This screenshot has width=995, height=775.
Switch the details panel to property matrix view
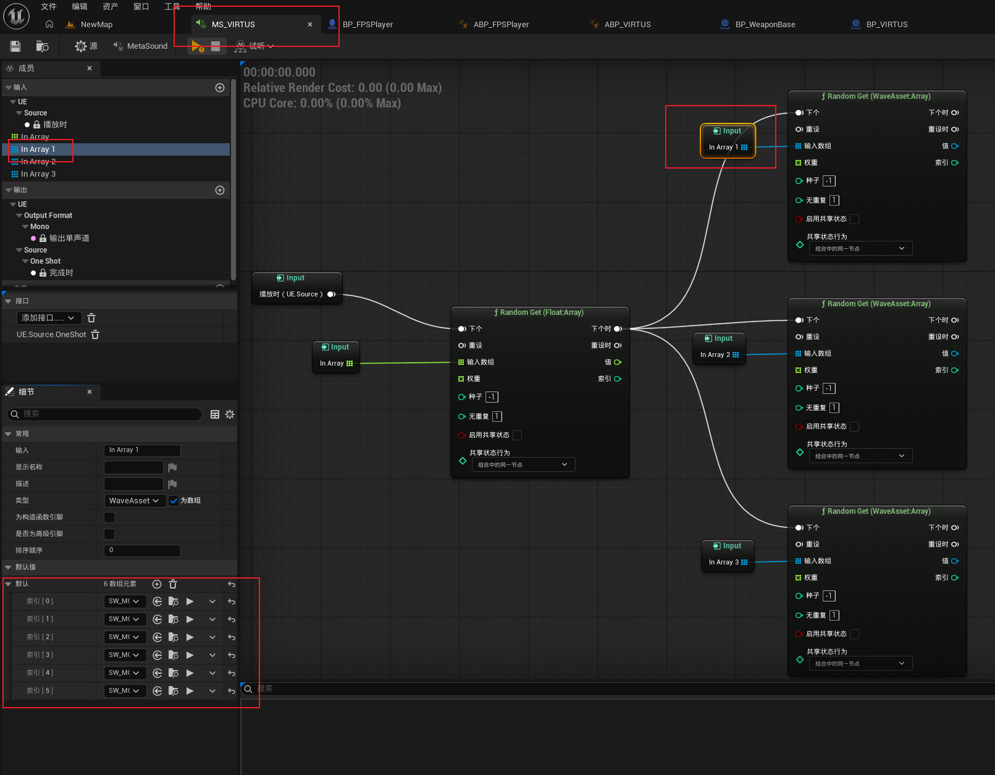click(x=215, y=414)
